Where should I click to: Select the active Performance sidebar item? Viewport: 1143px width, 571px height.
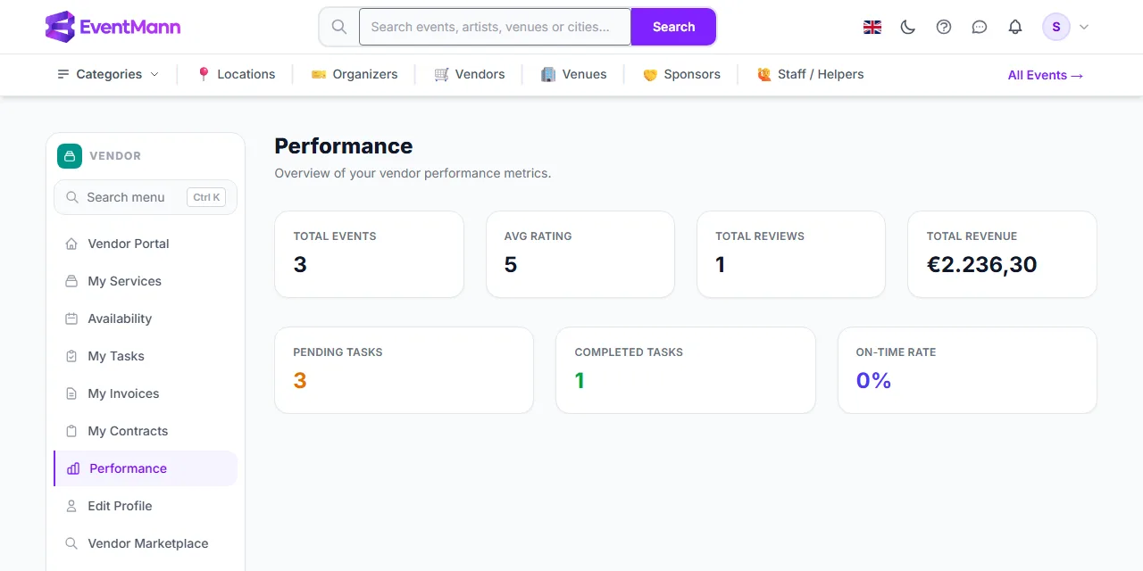click(146, 468)
